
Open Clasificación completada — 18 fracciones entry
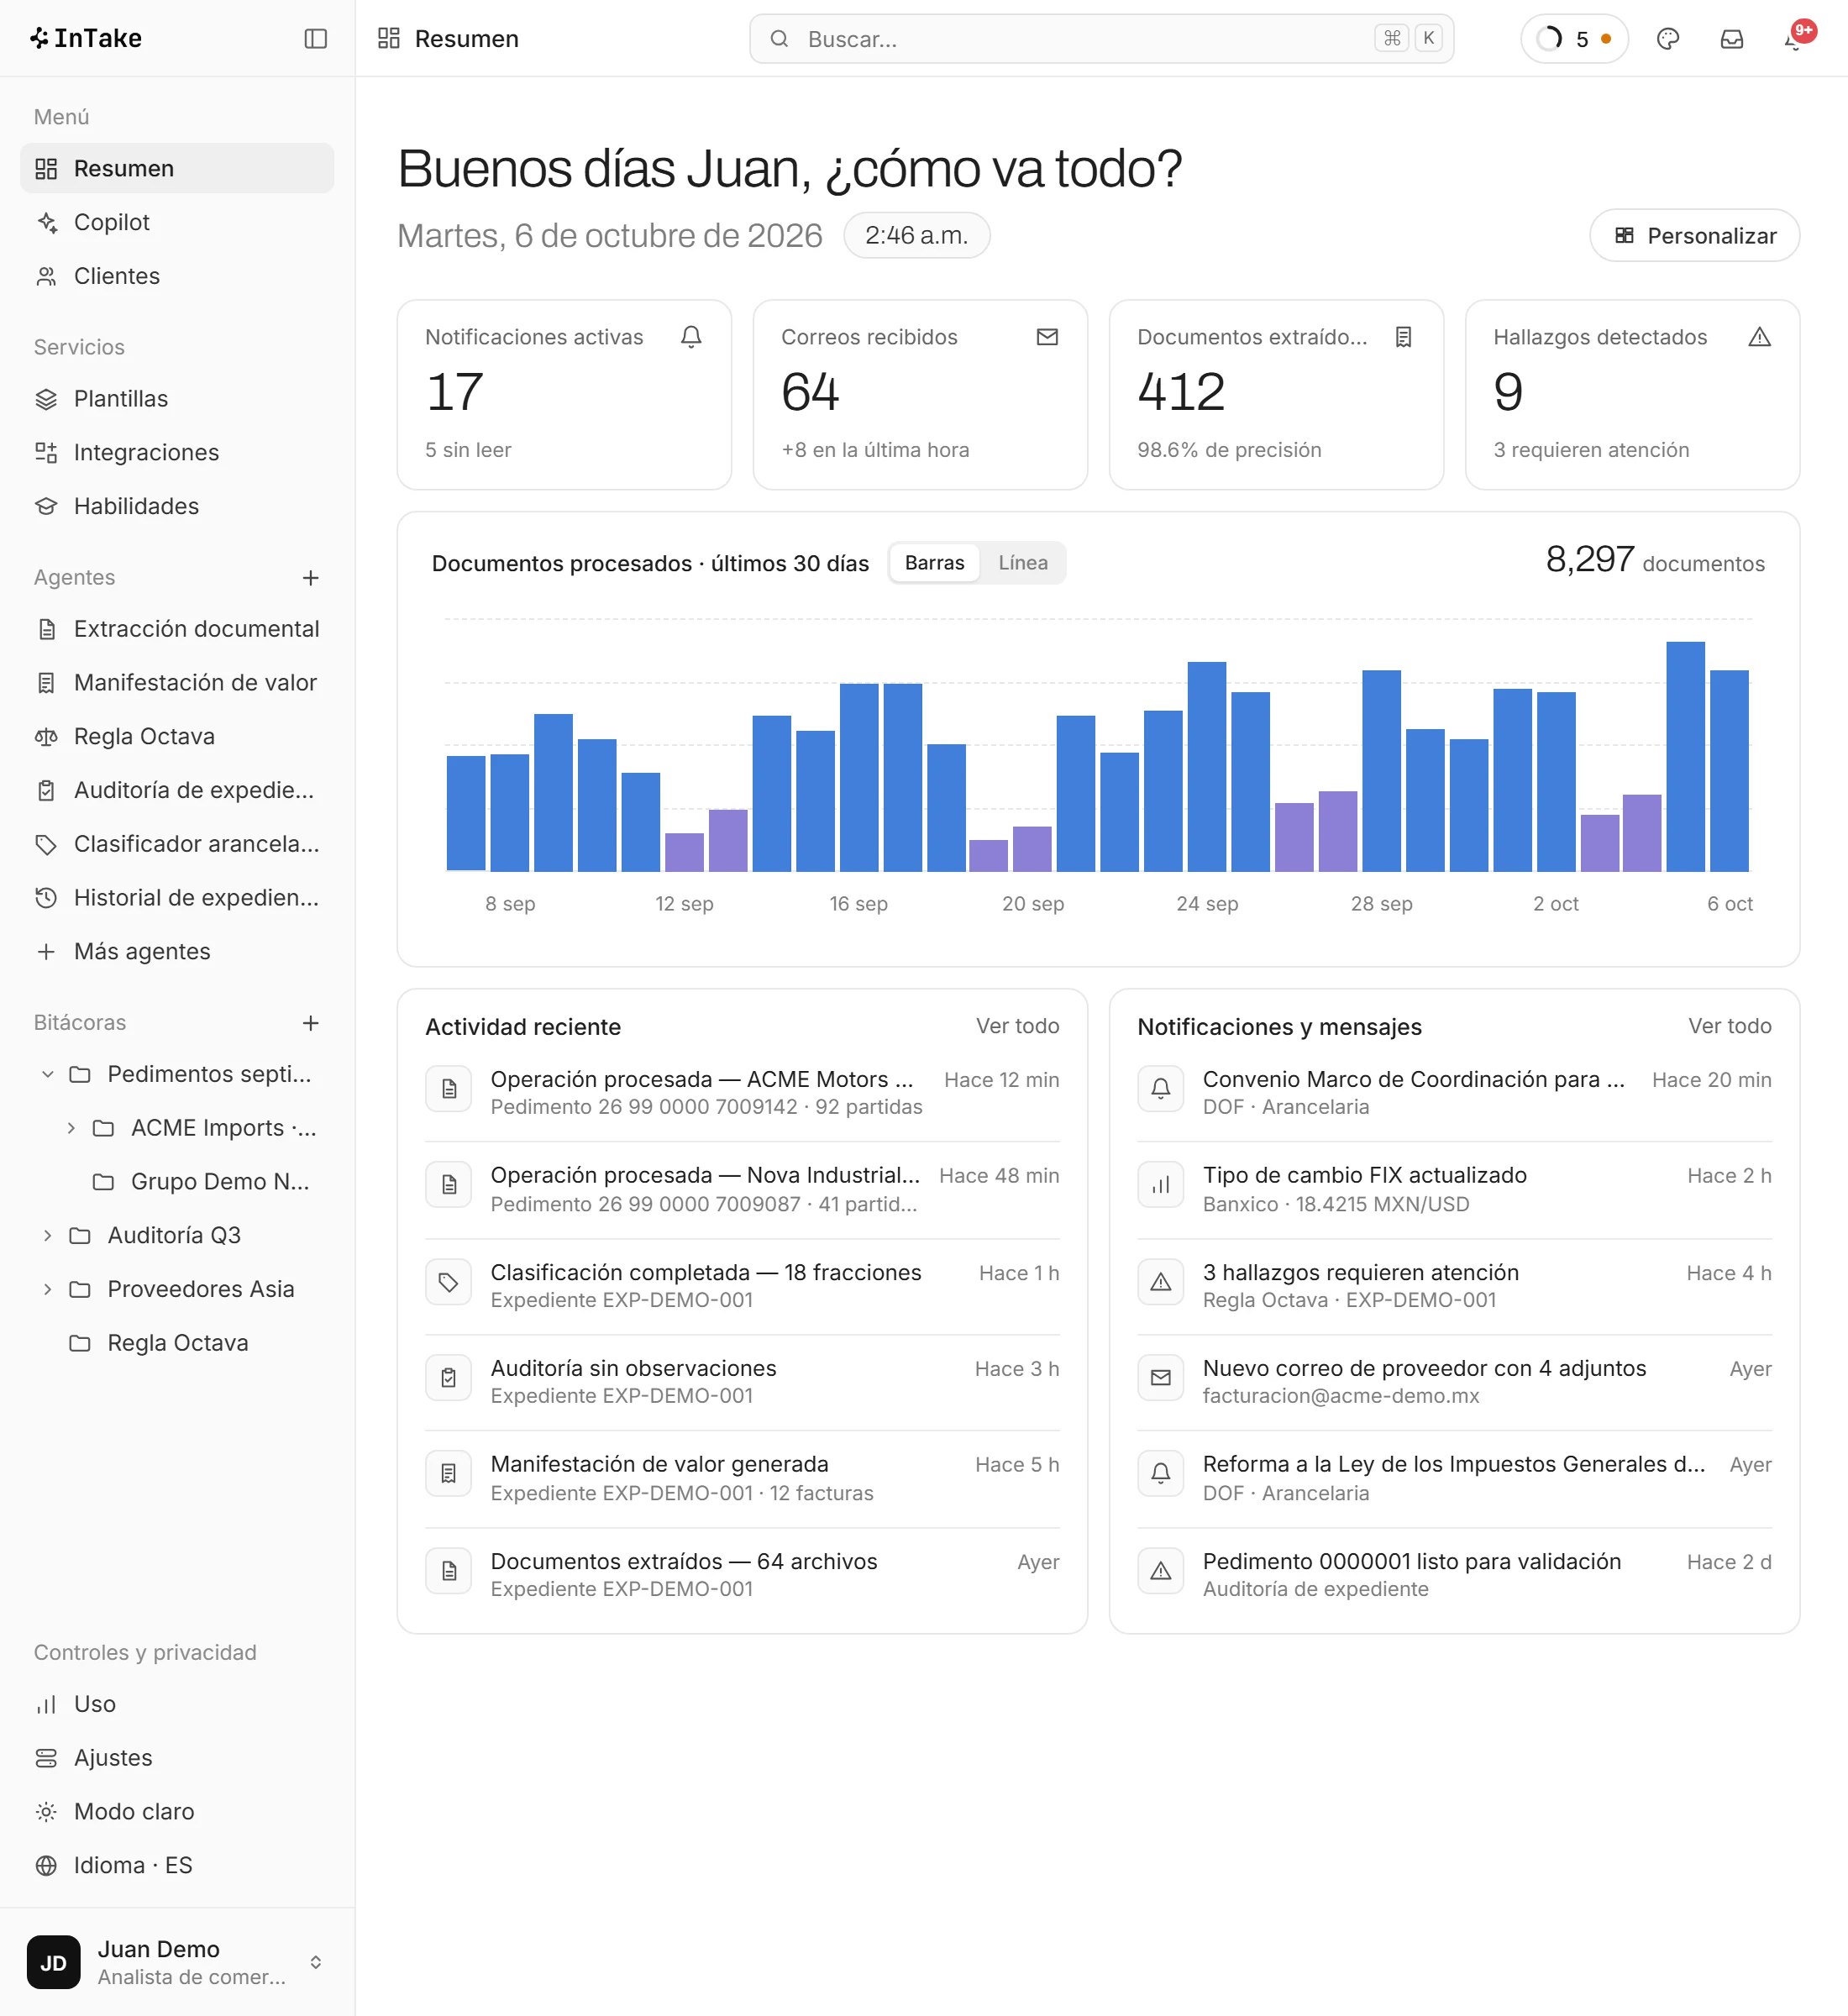742,1285
